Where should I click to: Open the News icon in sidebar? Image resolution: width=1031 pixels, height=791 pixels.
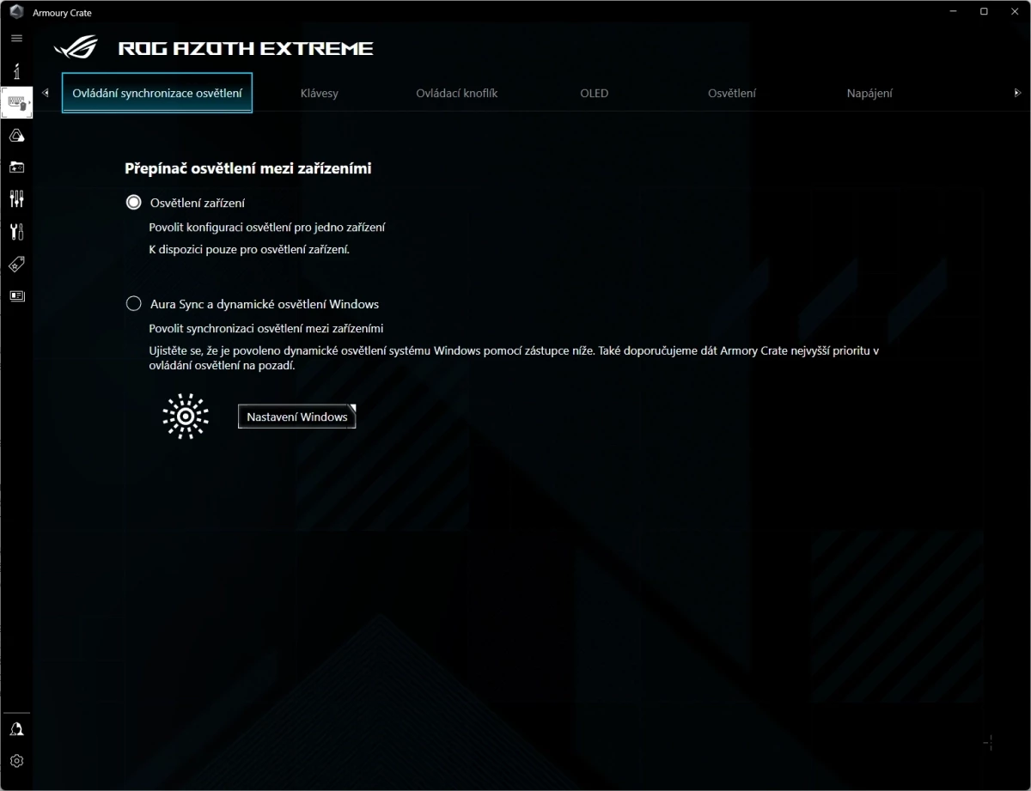coord(16,296)
